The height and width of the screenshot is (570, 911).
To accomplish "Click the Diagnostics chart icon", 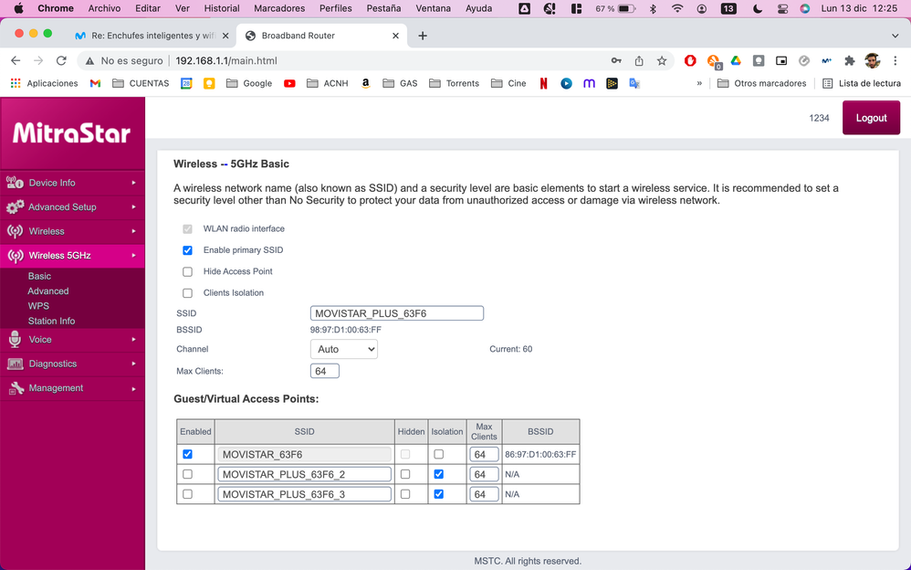I will pos(15,364).
